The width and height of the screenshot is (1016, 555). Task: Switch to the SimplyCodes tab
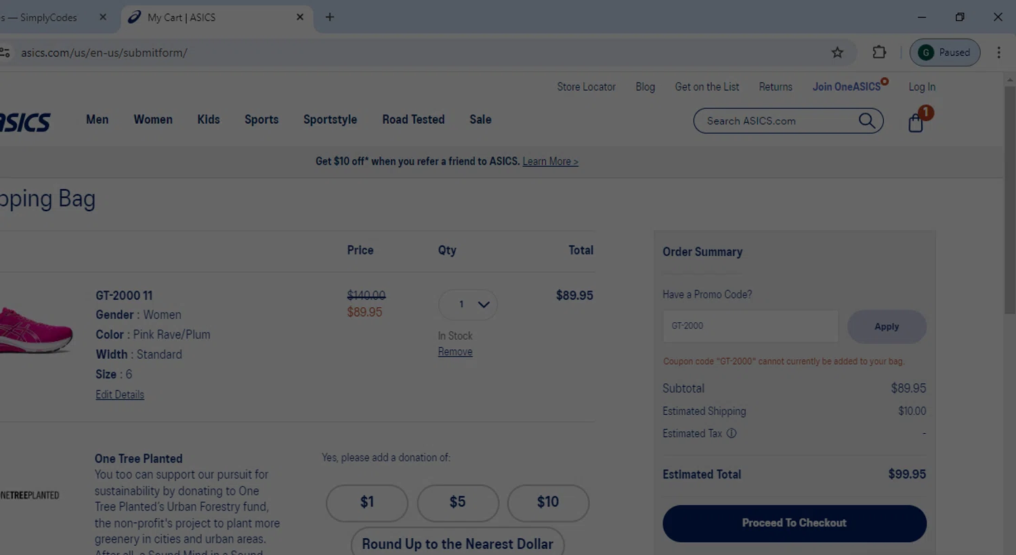click(x=47, y=17)
